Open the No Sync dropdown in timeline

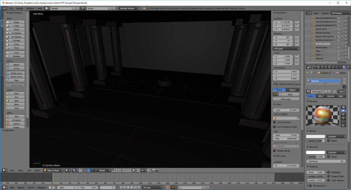tap(153, 188)
